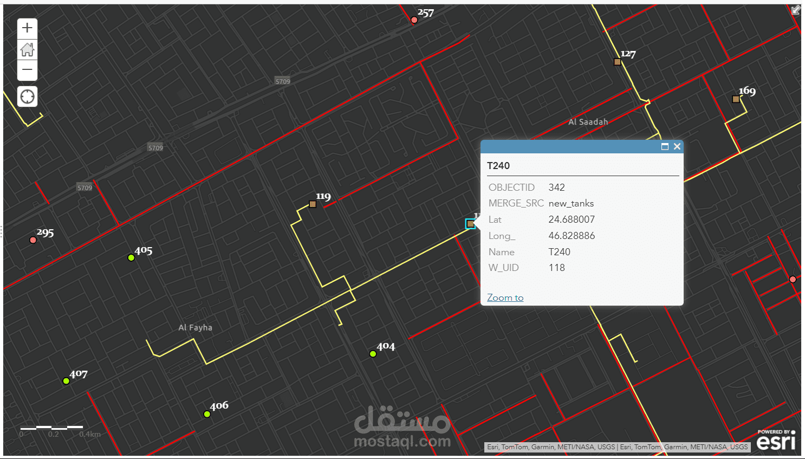Select red point marker near right edge

[x=793, y=280]
